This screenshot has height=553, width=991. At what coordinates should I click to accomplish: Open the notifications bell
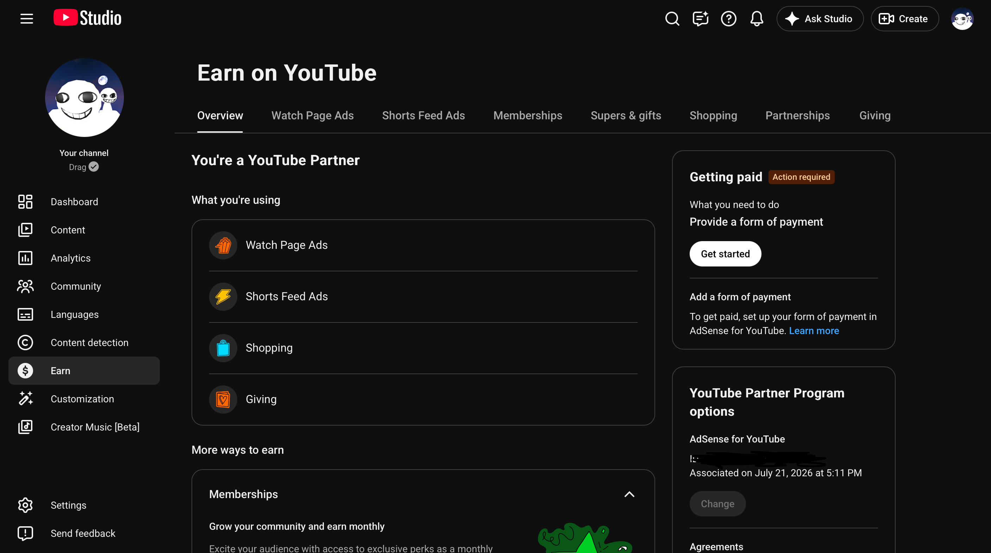click(757, 18)
